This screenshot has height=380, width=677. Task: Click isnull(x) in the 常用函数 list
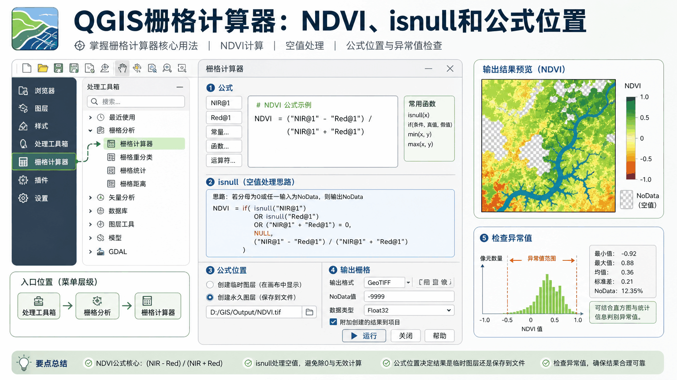[x=419, y=115]
